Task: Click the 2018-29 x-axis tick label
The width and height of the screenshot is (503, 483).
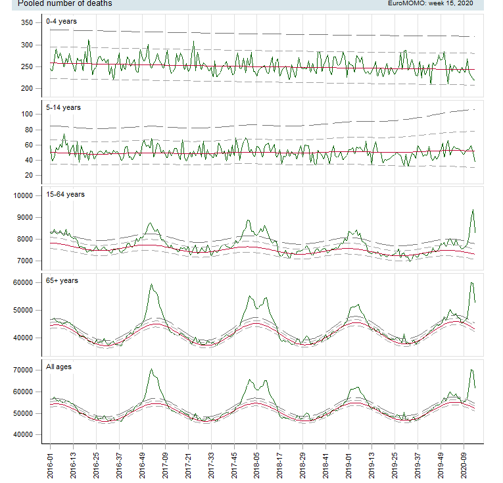Action: [x=303, y=464]
